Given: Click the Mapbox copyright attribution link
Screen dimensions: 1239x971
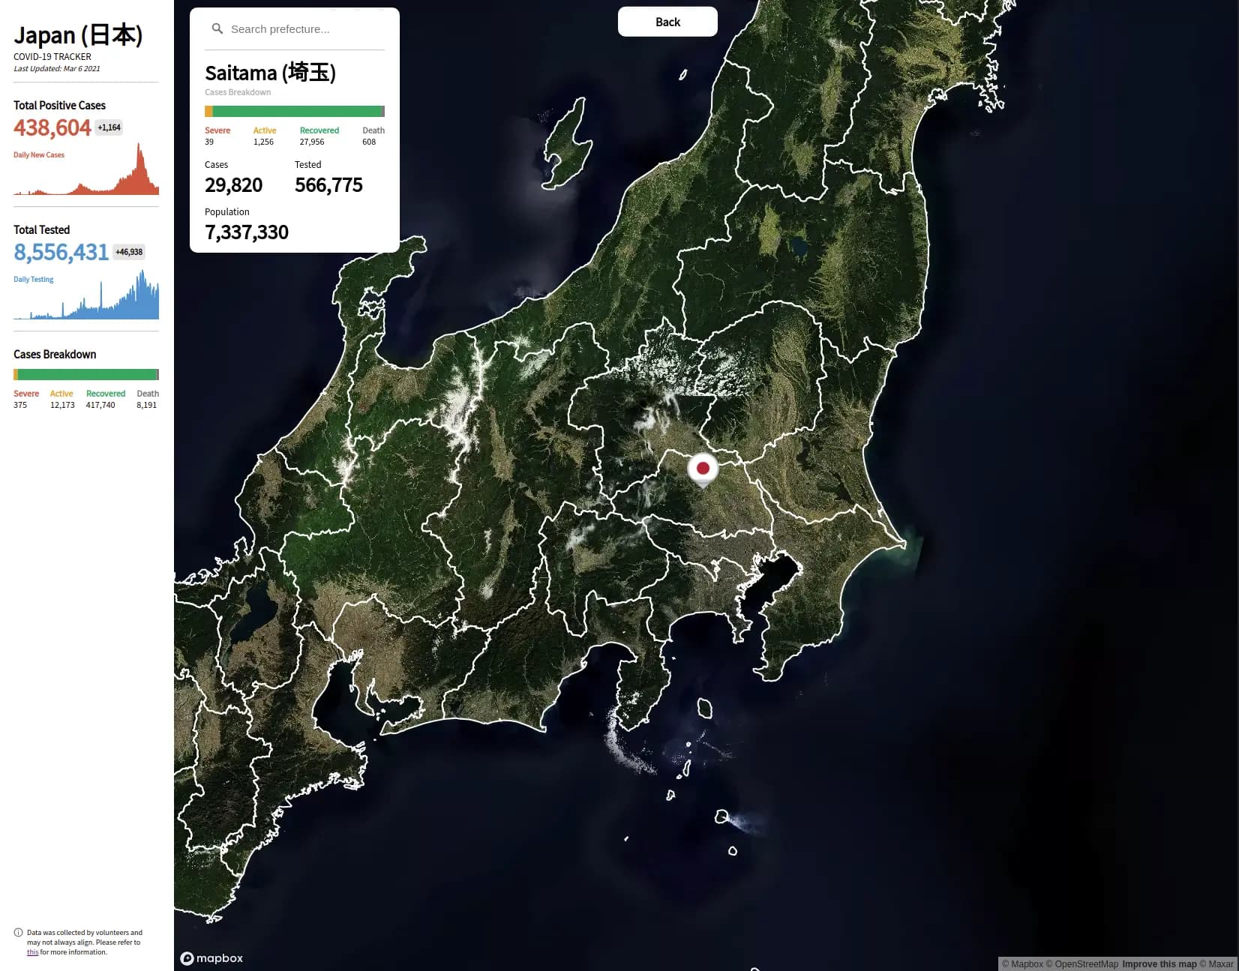Looking at the screenshot, I should tap(1023, 964).
